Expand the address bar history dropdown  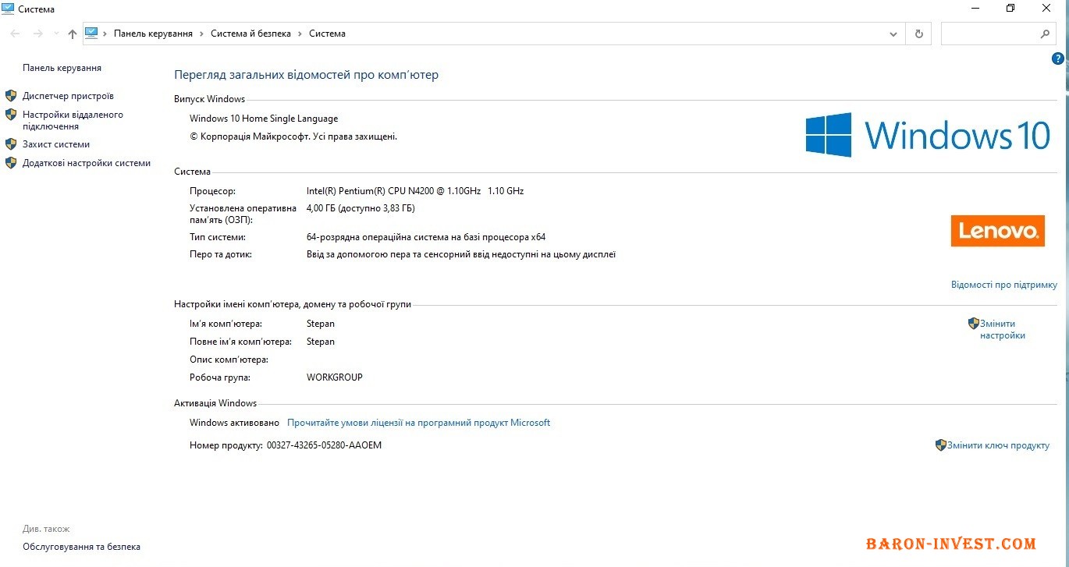point(893,34)
